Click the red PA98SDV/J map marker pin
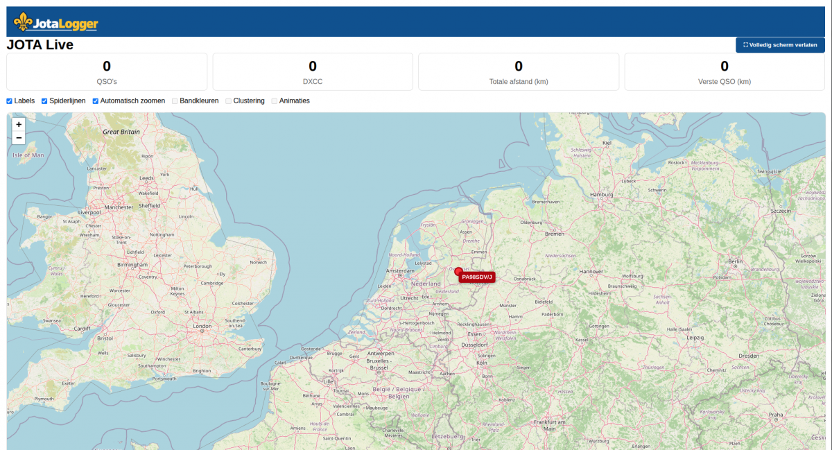Viewport: 832px width, 450px height. point(458,272)
